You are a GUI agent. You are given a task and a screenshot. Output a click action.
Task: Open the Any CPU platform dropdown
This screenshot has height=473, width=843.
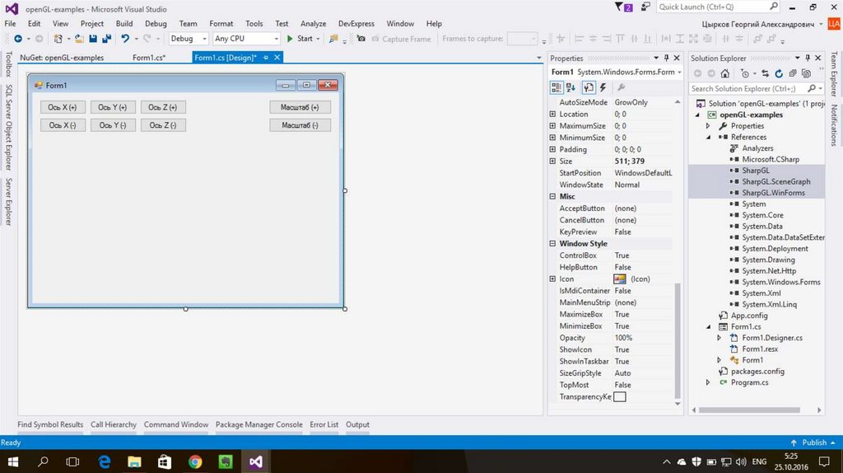246,39
